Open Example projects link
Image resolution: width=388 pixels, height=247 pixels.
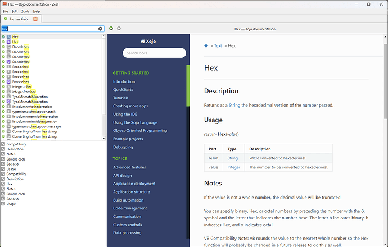pyautogui.click(x=128, y=139)
